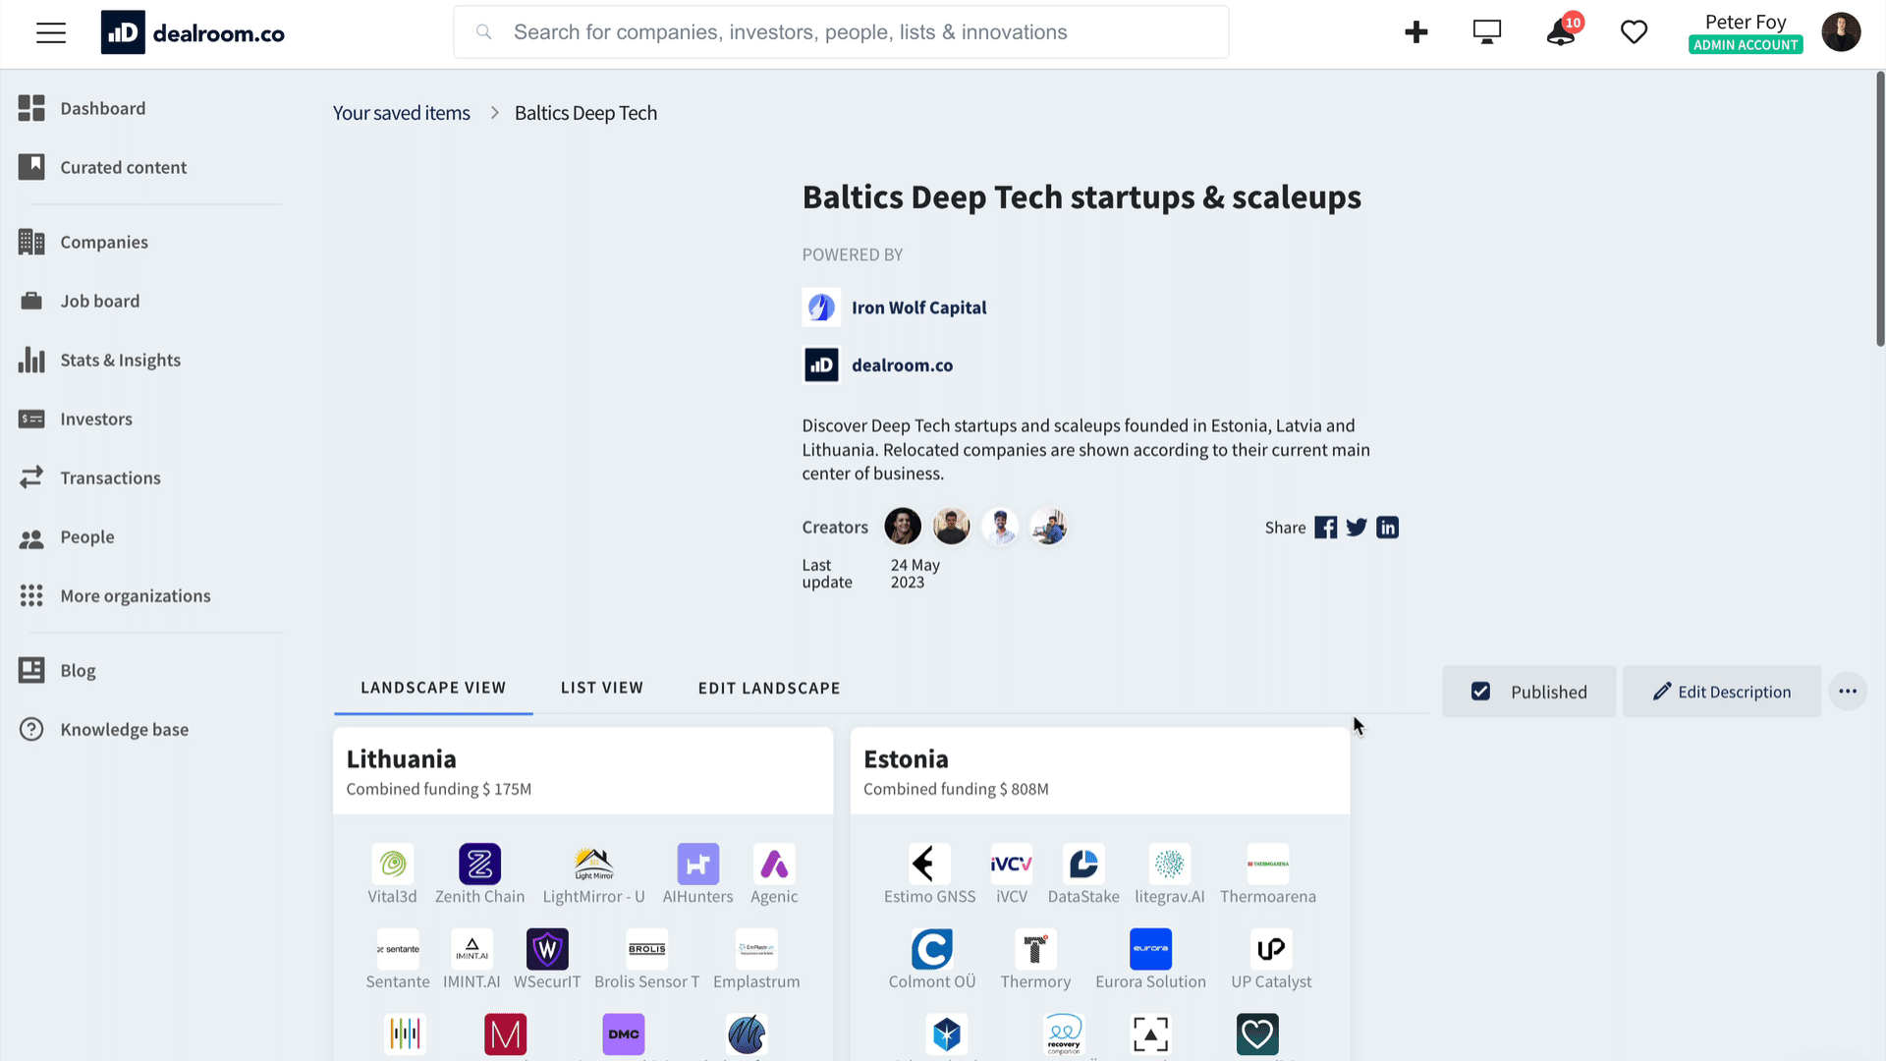The height and width of the screenshot is (1061, 1886).
Task: Open the Zenith Chain company icon
Action: pos(479,864)
